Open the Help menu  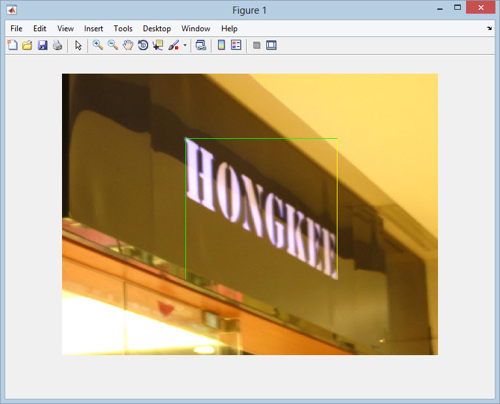[x=229, y=29]
